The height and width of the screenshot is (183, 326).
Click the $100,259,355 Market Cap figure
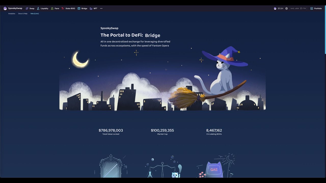click(162, 130)
